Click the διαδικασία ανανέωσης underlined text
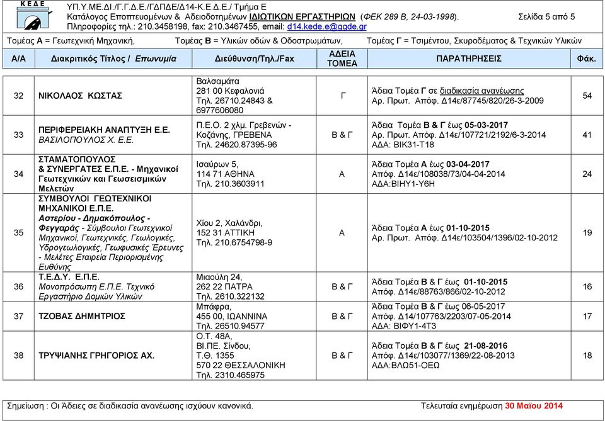This screenshot has width=605, height=421. [482, 91]
